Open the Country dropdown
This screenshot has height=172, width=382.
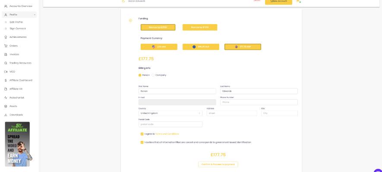click(170, 113)
